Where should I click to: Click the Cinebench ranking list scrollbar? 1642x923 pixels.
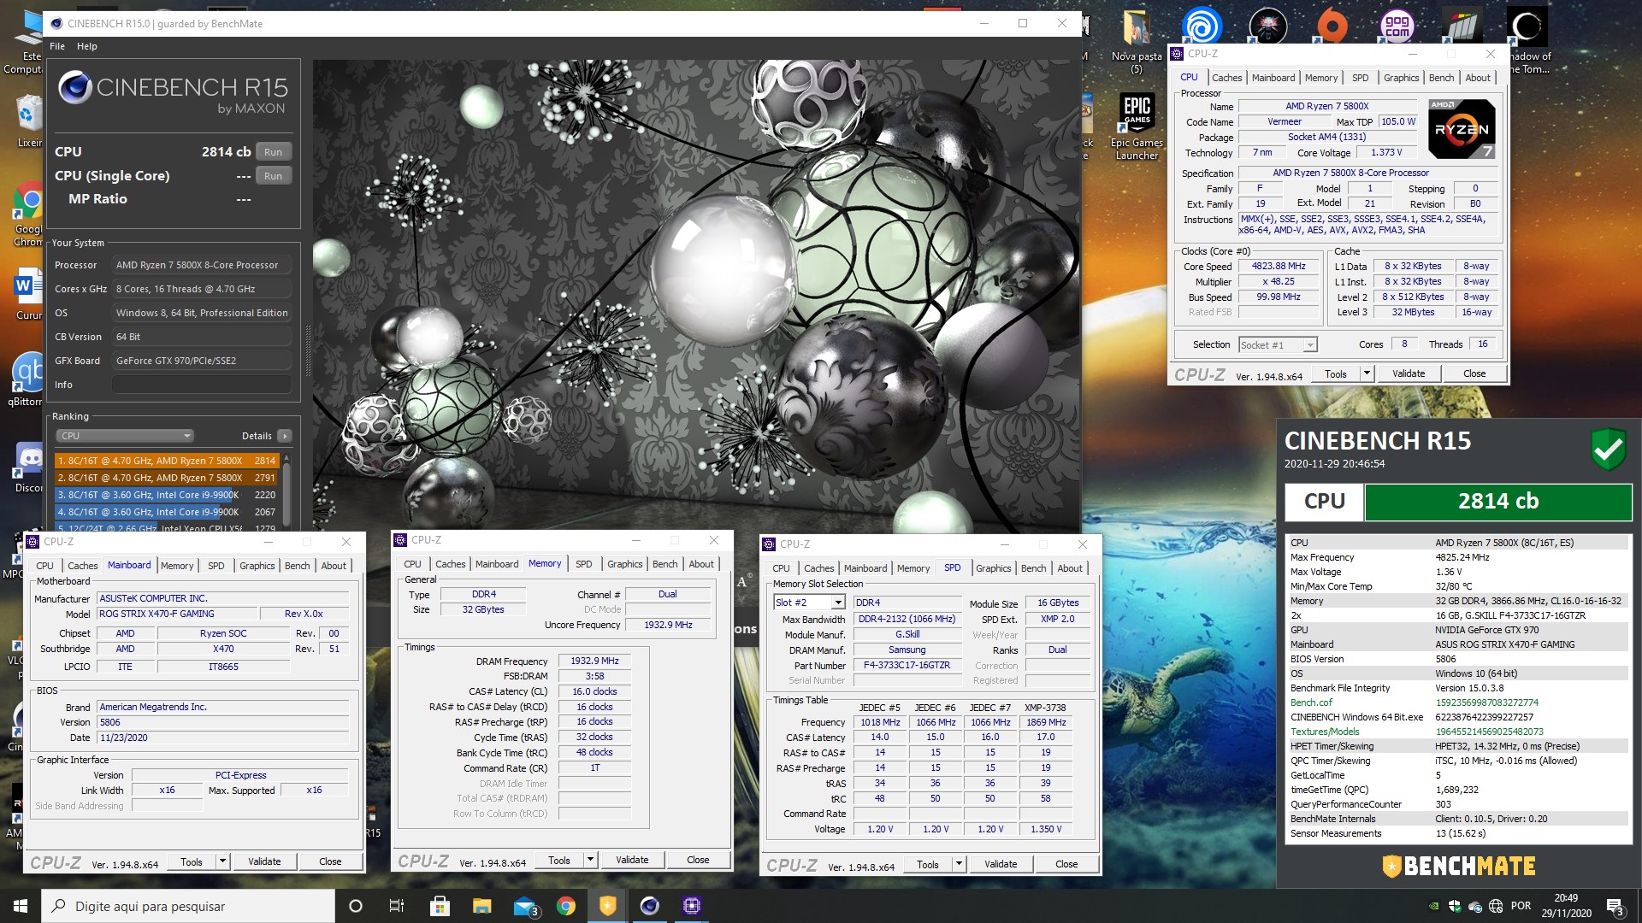pyautogui.click(x=286, y=491)
